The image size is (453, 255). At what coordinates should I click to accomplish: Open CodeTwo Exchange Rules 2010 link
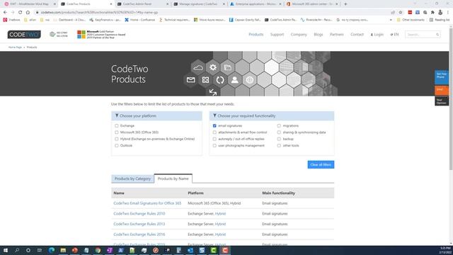pyautogui.click(x=139, y=214)
